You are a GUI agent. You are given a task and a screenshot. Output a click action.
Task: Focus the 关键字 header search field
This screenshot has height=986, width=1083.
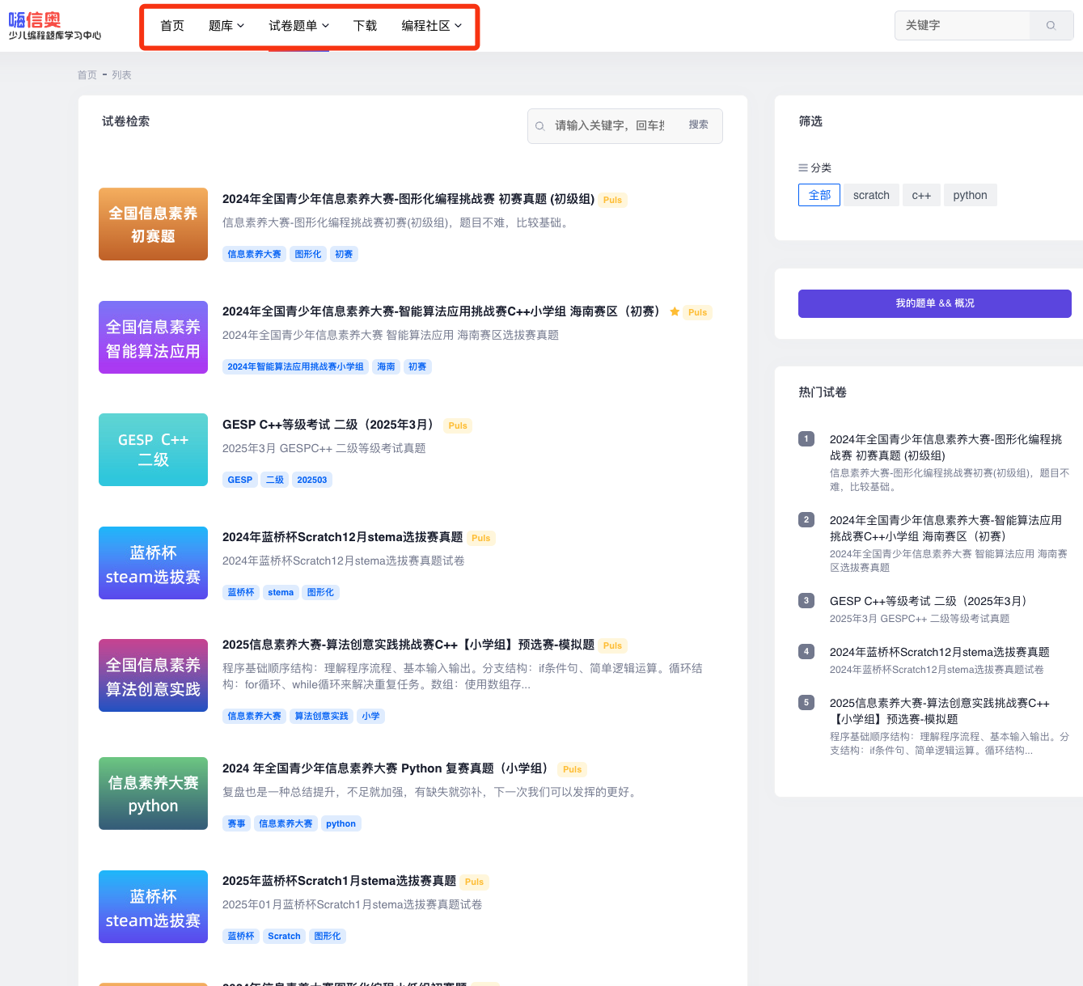point(963,26)
